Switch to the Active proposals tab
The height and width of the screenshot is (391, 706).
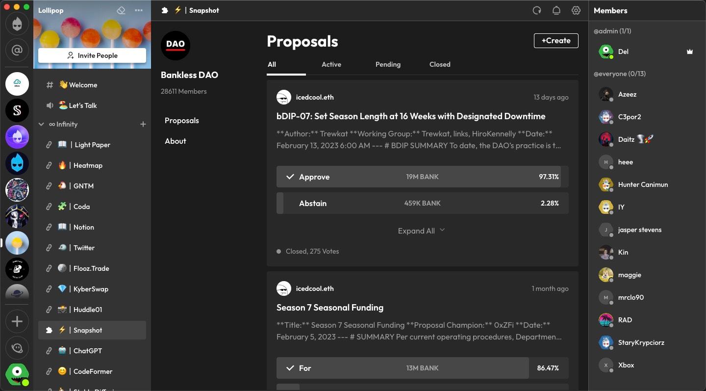[x=331, y=64]
